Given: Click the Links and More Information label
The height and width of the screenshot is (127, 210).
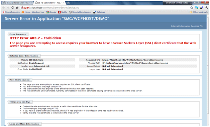Looking at the screenshot, I should coord(24,124).
